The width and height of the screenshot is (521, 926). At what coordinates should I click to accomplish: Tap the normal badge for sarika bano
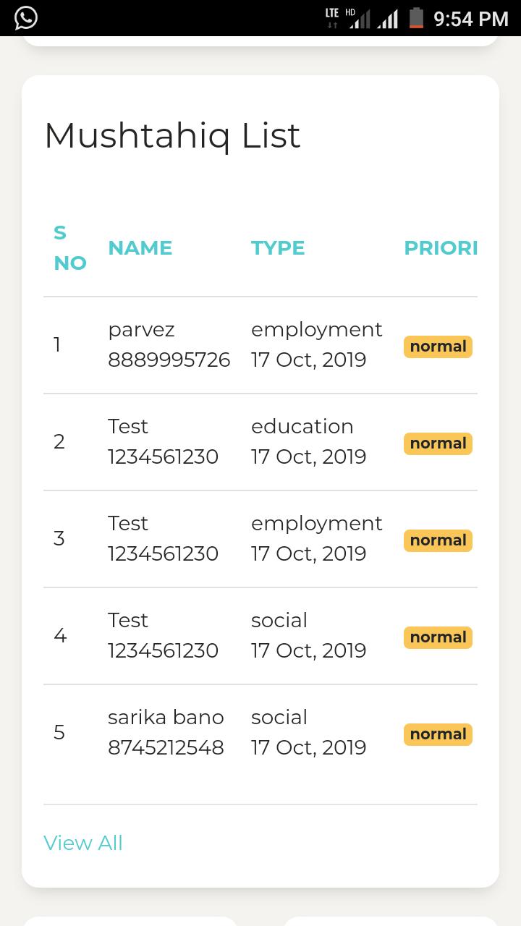pos(438,734)
